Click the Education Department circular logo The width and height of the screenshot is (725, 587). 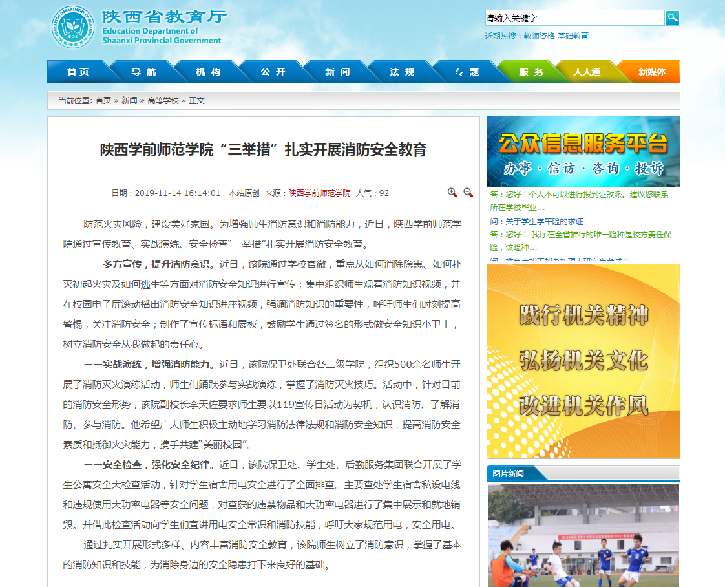(73, 28)
